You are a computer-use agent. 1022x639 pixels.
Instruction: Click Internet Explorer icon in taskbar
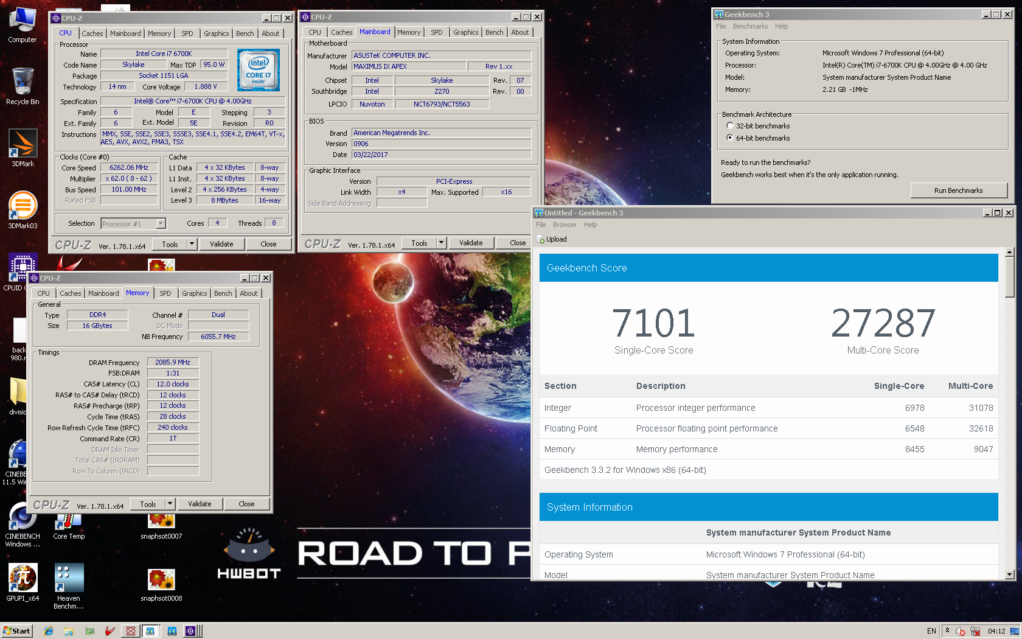click(49, 631)
